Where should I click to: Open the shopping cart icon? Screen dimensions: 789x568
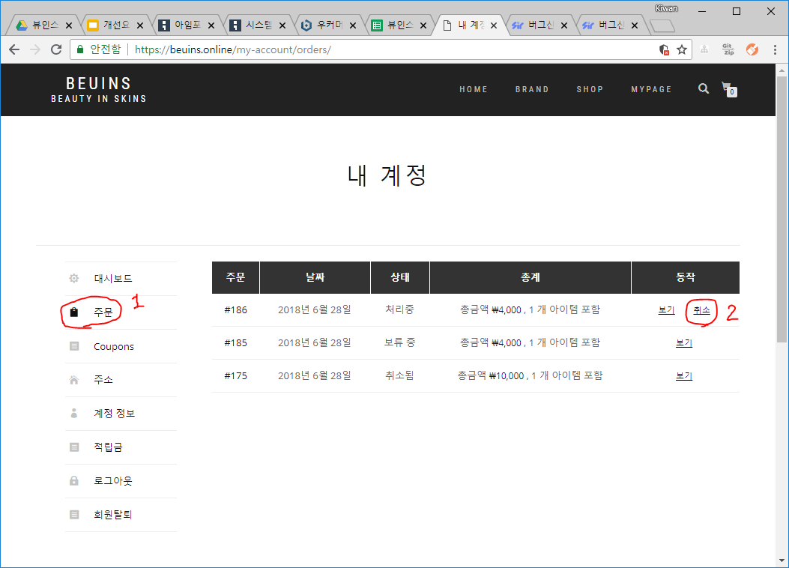tap(729, 89)
